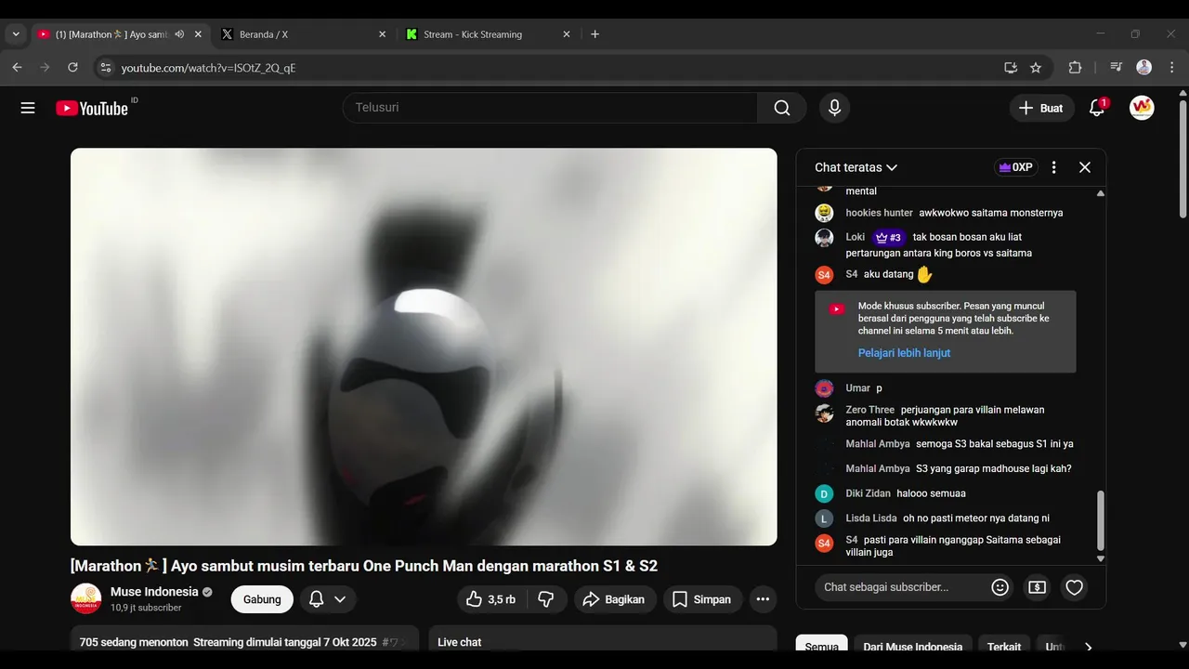Switch to the Beranda / X tab
1189x669 pixels.
(305, 34)
